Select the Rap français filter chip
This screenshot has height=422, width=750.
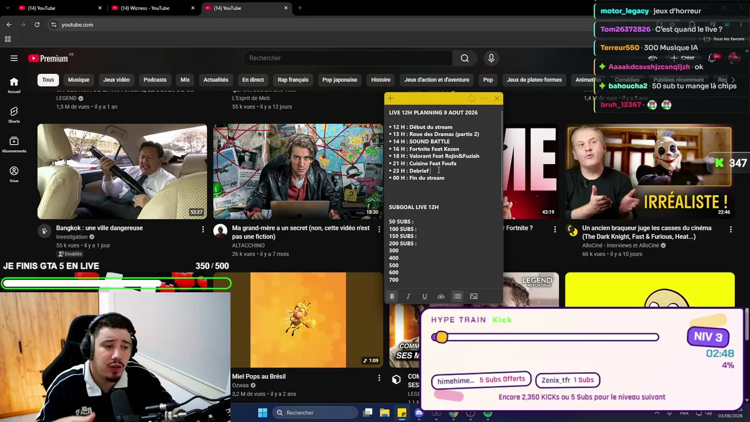(x=293, y=80)
